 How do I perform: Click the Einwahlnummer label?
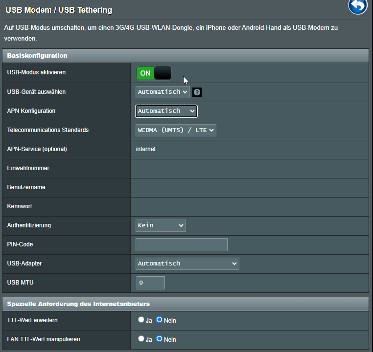pyautogui.click(x=28, y=168)
